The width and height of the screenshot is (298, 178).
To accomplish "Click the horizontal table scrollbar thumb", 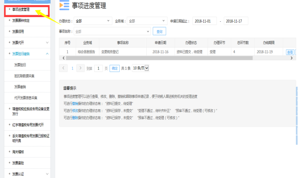I will [x=159, y=58].
